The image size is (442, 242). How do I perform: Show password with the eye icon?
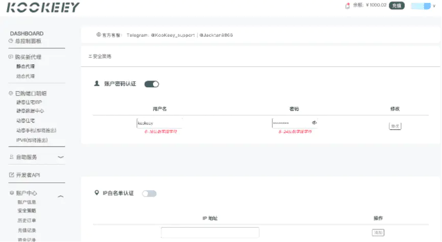pos(314,123)
